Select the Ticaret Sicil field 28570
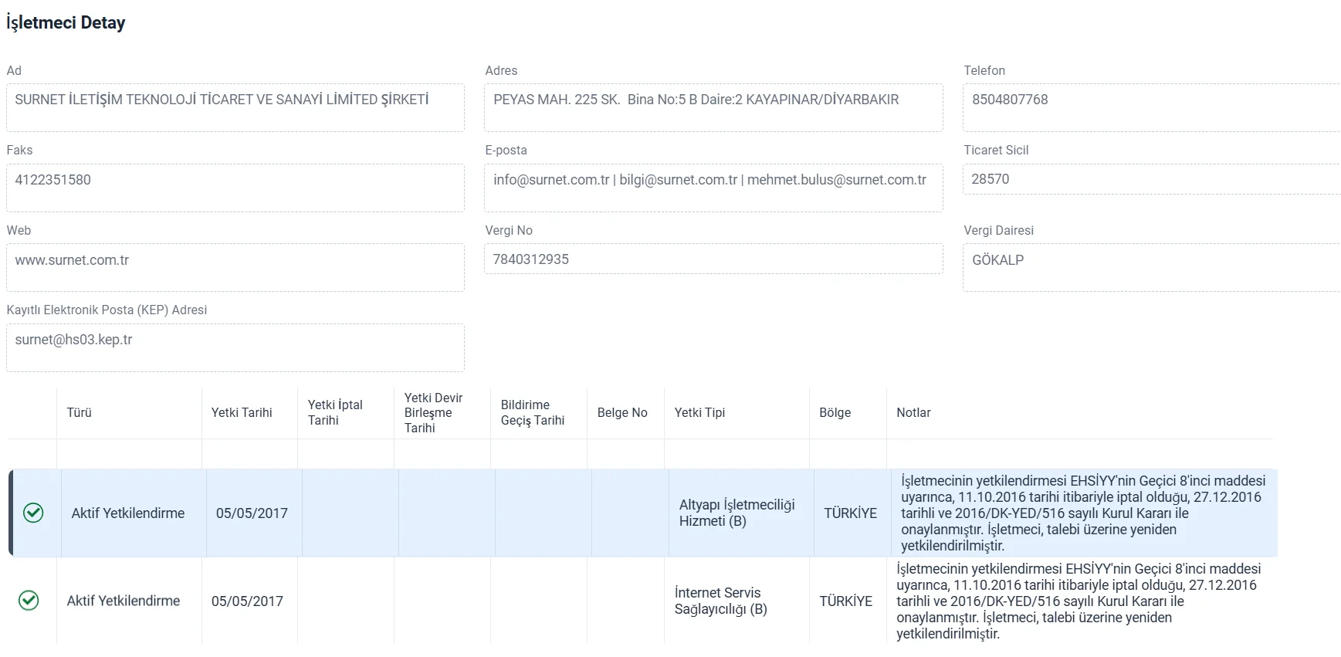Viewport: 1341px width, 657px height. click(x=1152, y=179)
